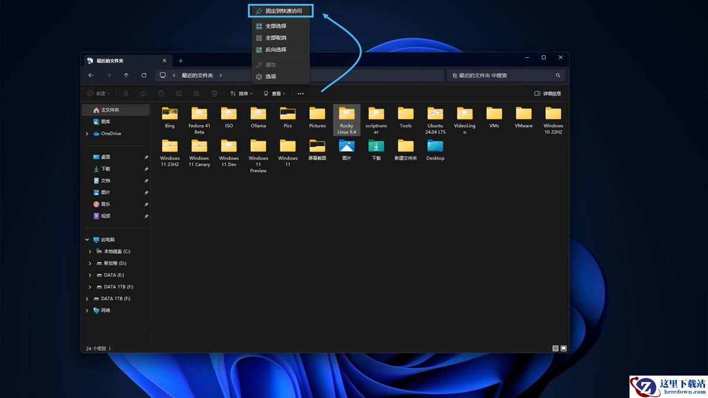This screenshot has width=708, height=398.
Task: Click the Paste clipboard icon in toolbar
Action: (161, 93)
